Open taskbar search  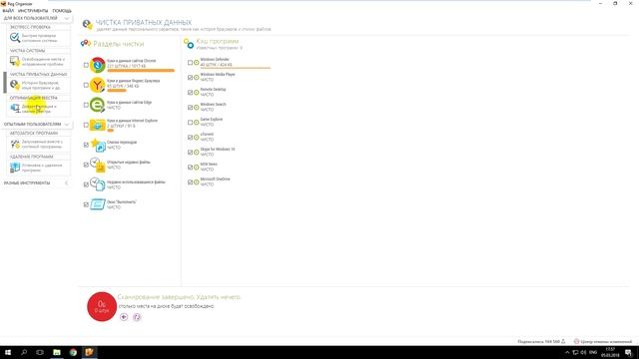click(x=24, y=352)
